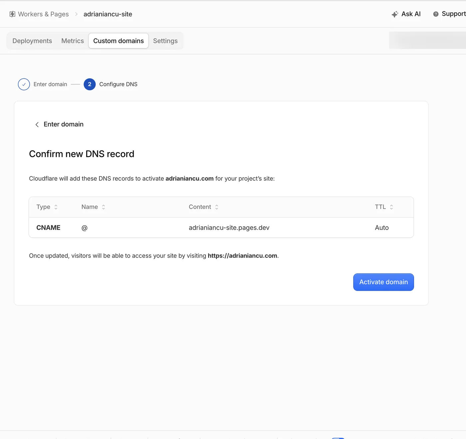Screen dimensions: 466x439
Task: Click the https://adrianiancu.com URL text
Action: click(242, 256)
